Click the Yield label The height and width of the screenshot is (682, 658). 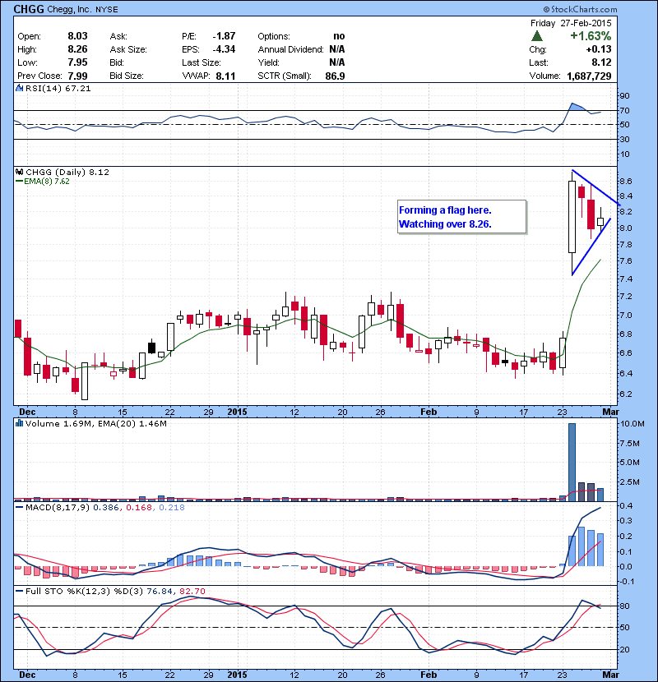(268, 62)
